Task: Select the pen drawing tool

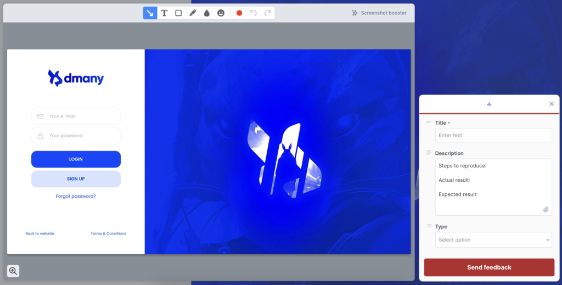Action: pos(193,13)
